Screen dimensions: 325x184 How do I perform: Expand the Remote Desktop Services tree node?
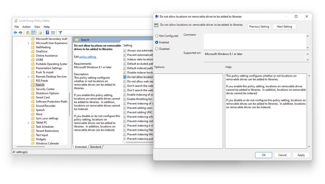[x=28, y=76]
